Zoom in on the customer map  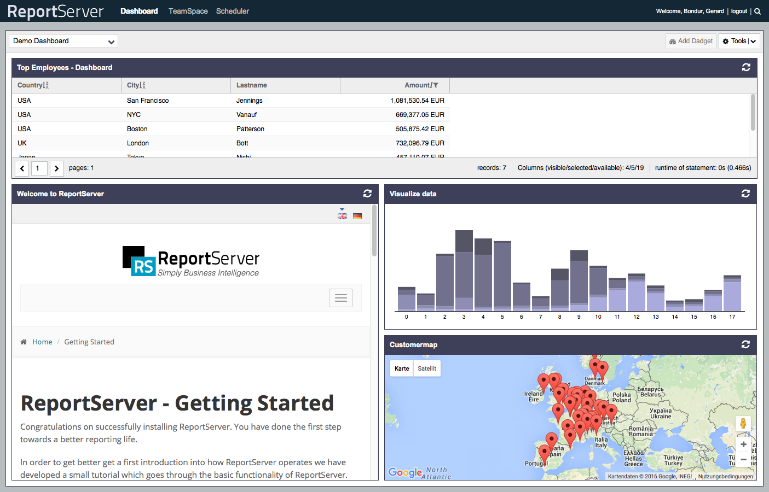click(743, 444)
